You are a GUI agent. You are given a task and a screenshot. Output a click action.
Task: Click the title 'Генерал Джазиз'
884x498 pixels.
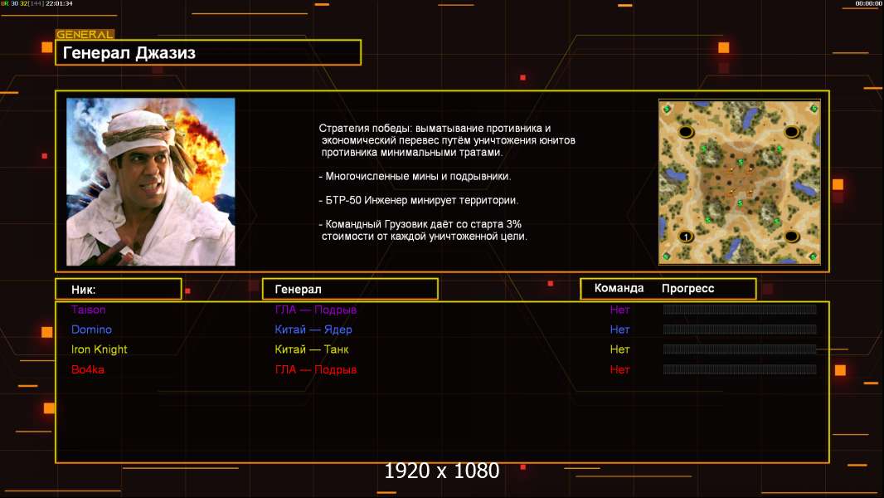click(129, 53)
